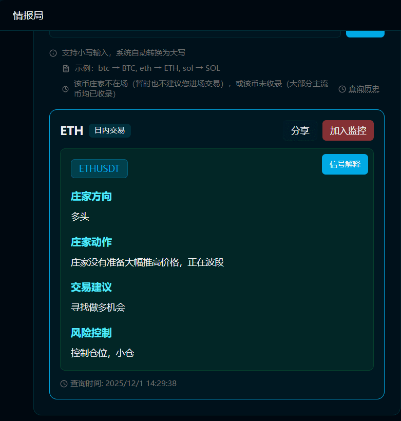Click the 查询时间 timestamp text
This screenshot has height=421, width=401.
tap(123, 384)
